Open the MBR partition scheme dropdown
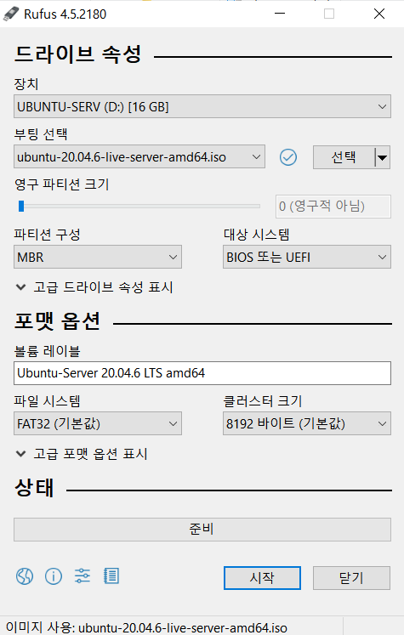The width and height of the screenshot is (404, 635). [x=98, y=257]
